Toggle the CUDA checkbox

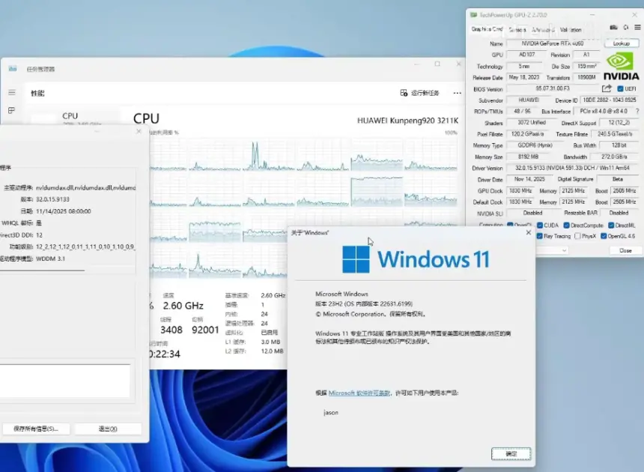coord(540,225)
